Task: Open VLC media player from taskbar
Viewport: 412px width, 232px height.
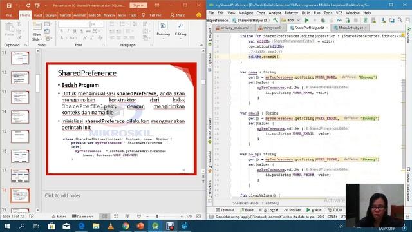Action: 111,226
